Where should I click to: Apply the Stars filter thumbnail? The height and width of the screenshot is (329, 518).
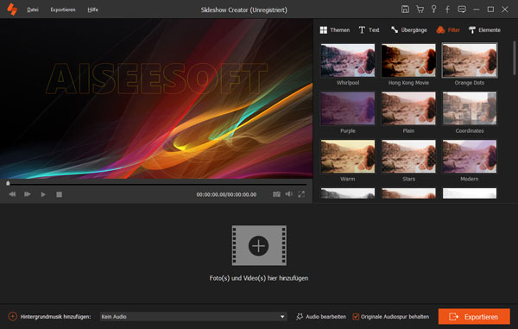pyautogui.click(x=408, y=156)
